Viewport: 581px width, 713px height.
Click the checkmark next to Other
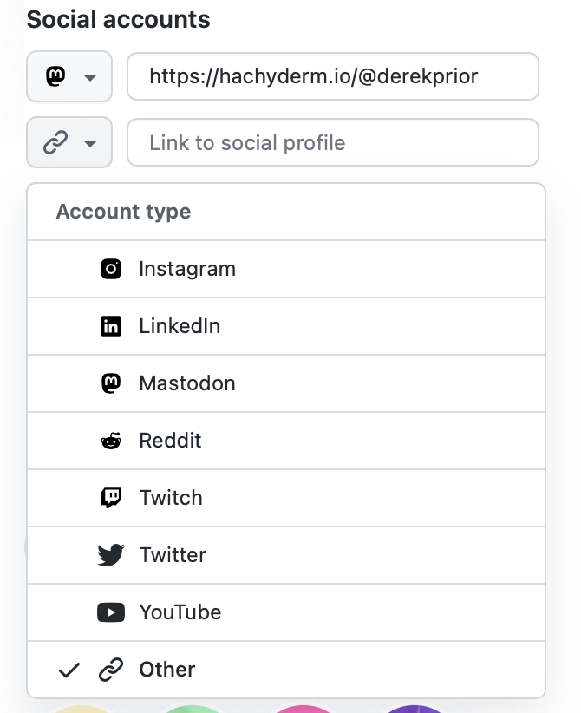(69, 670)
